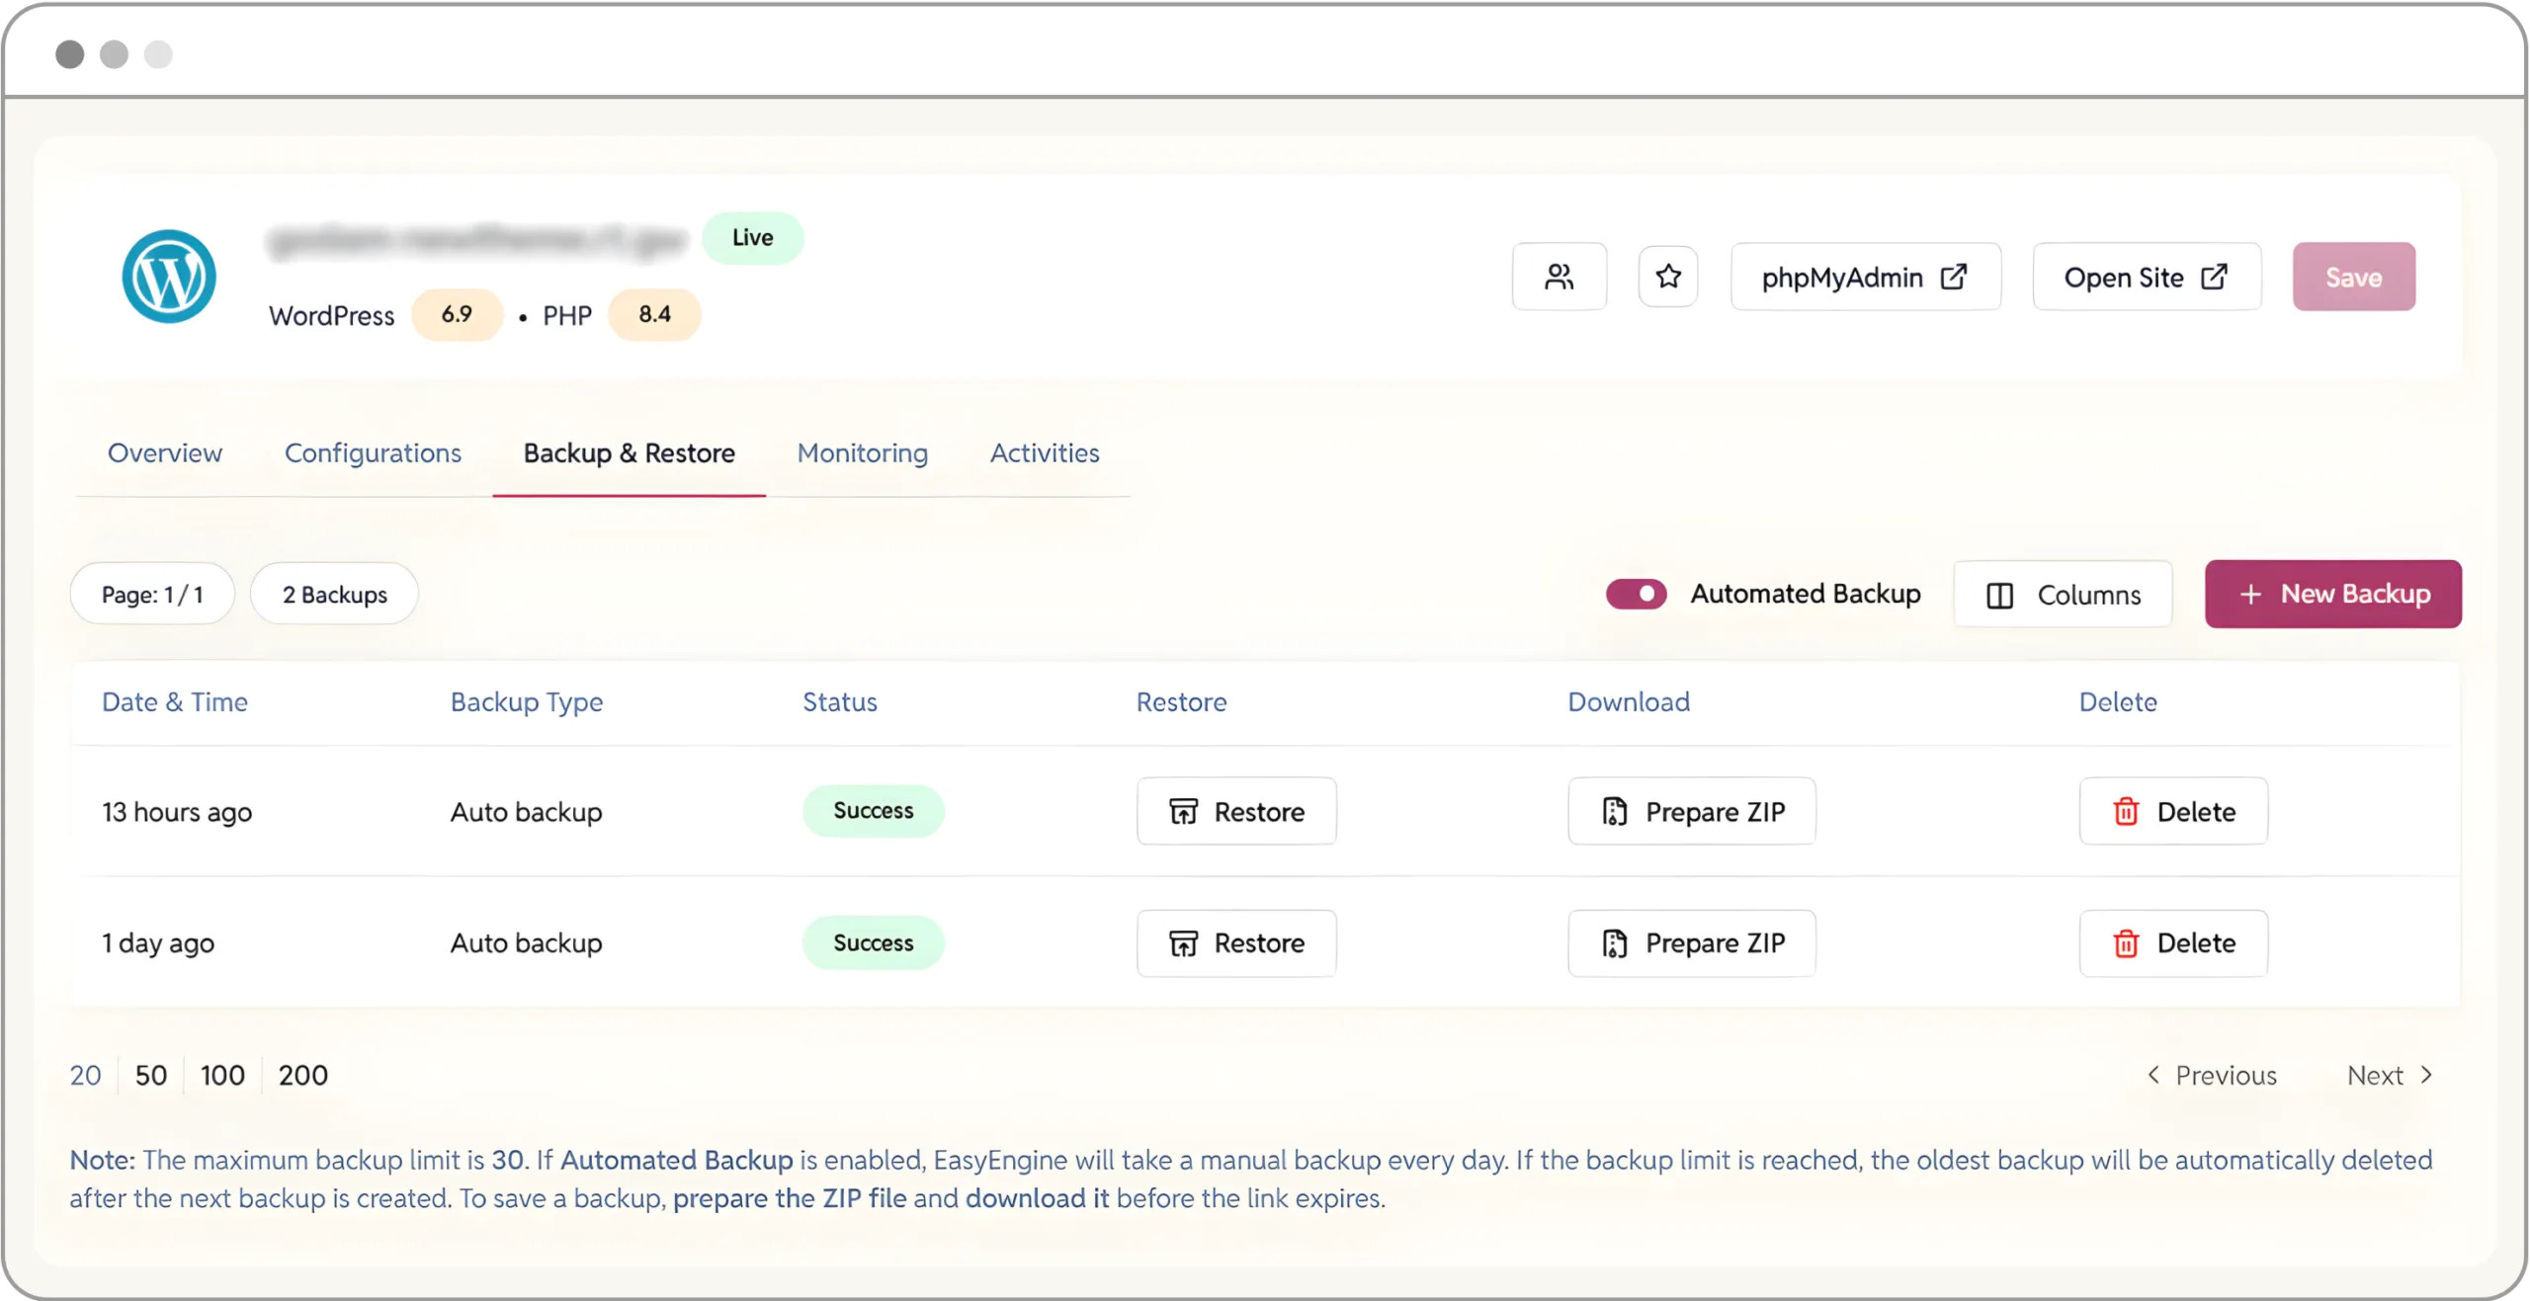Open user management via the people icon
This screenshot has height=1301, width=2530.
[x=1560, y=277]
